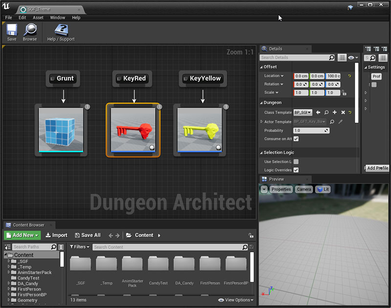Click the source control cube icon in title bar
Image resolution: width=391 pixels, height=308 pixels.
350,8
